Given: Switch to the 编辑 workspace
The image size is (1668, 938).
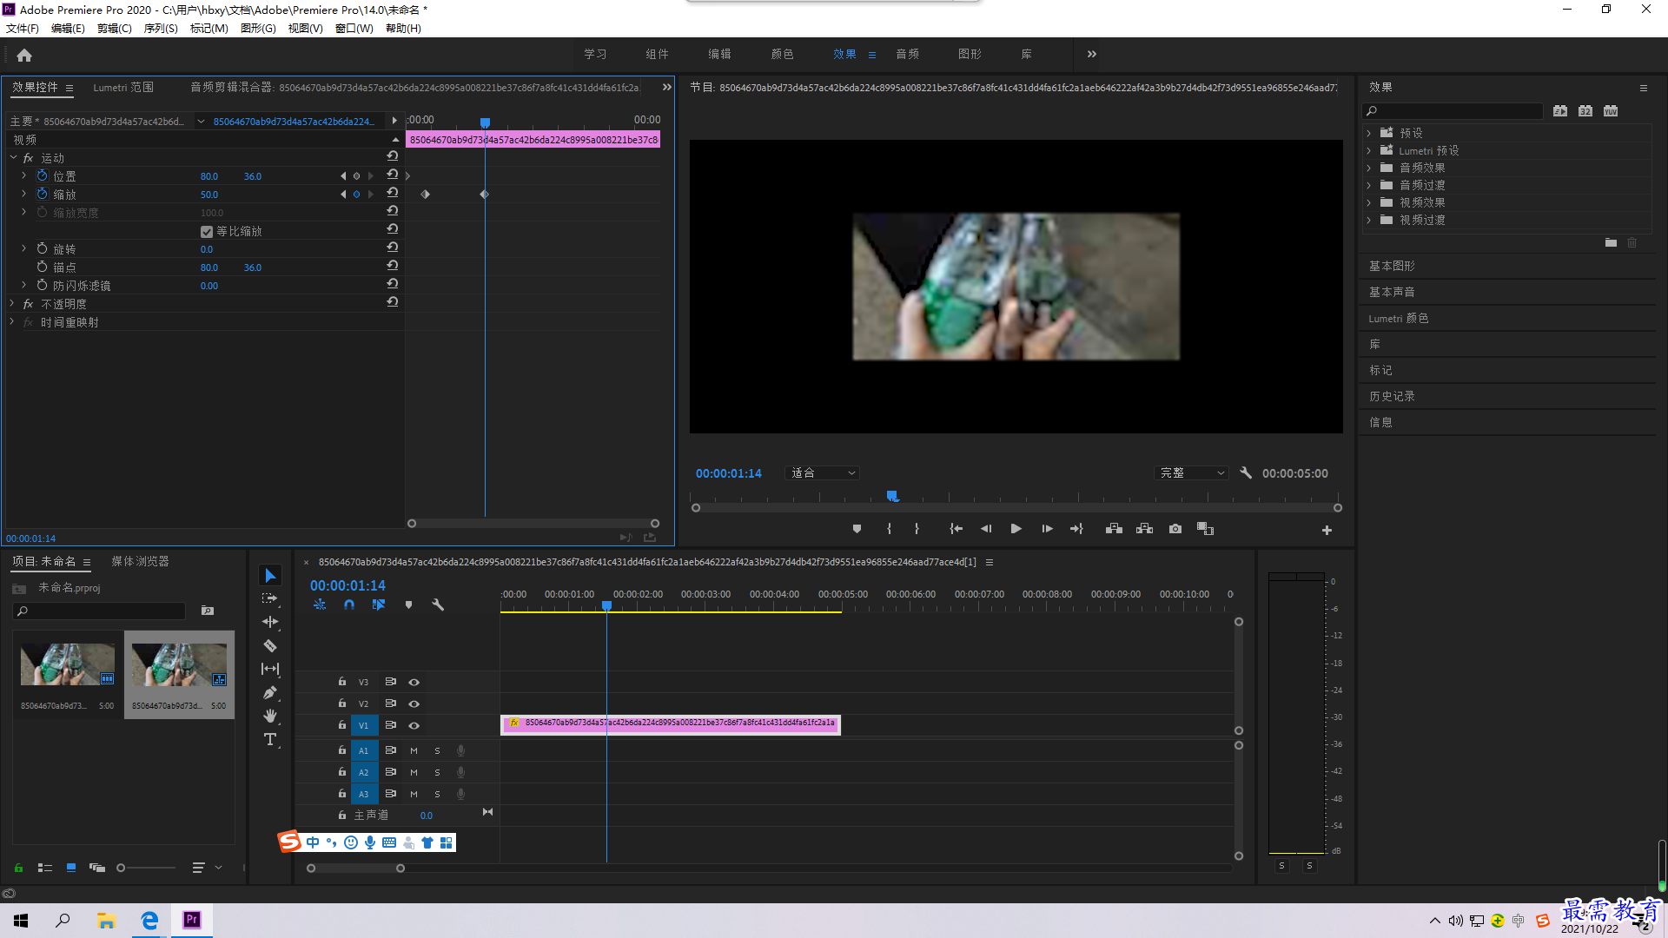Looking at the screenshot, I should [x=719, y=54].
